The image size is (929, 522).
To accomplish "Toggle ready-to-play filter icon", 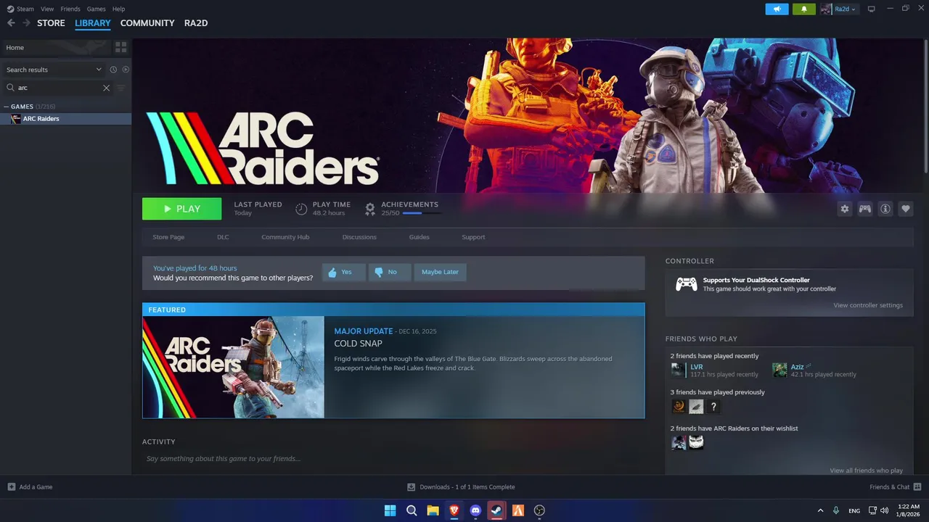I will pos(126,70).
